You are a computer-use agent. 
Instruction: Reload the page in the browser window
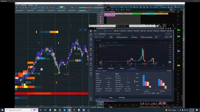click(94, 28)
